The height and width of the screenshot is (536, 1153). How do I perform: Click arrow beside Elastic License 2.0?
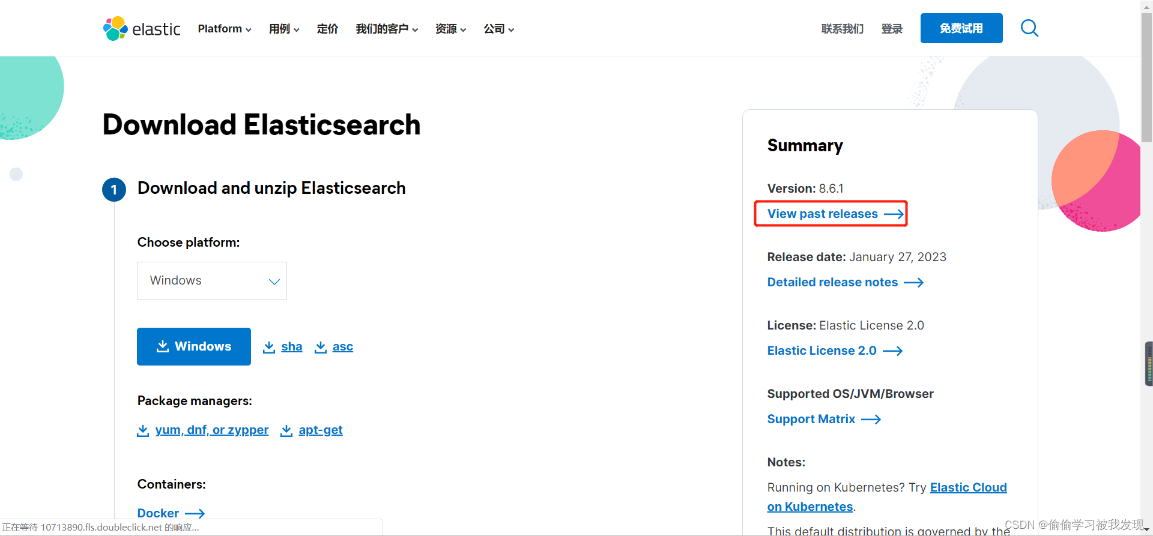[892, 351]
